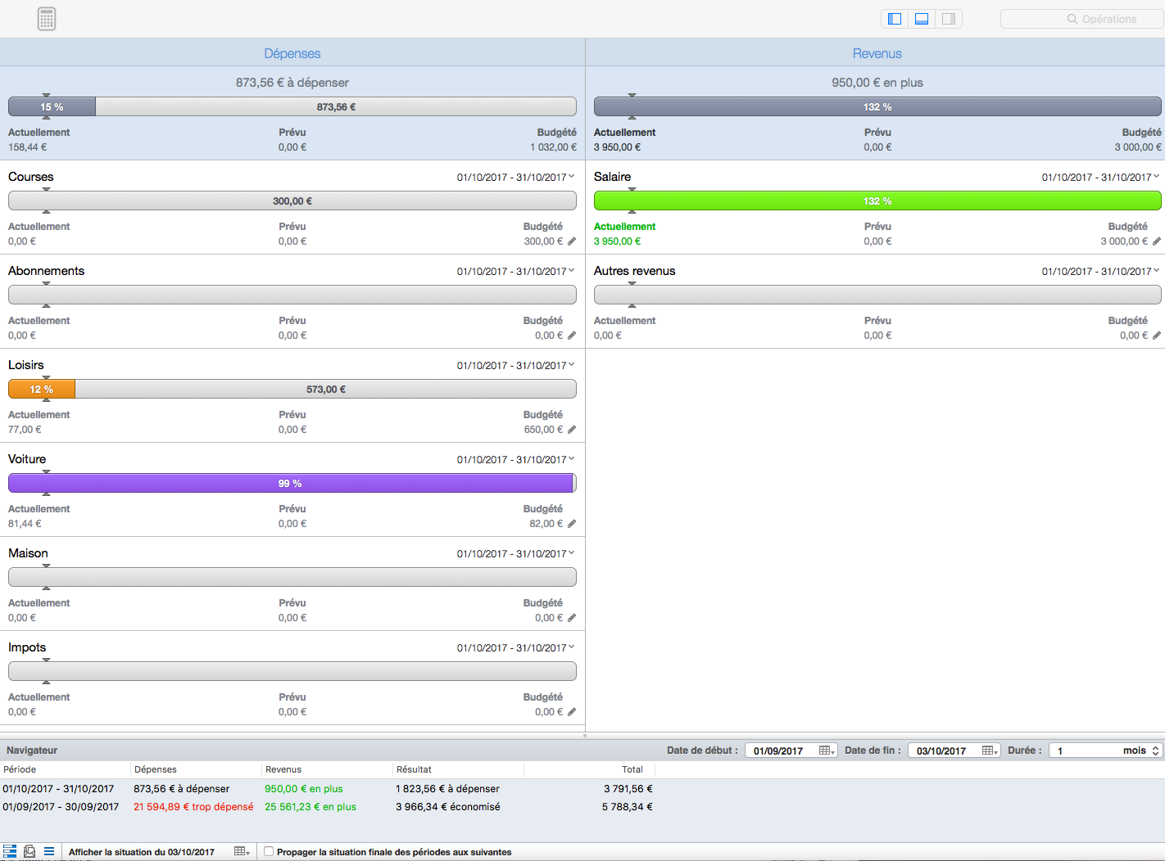
Task: Open the calculator icon in the toolbar
Action: click(x=47, y=19)
